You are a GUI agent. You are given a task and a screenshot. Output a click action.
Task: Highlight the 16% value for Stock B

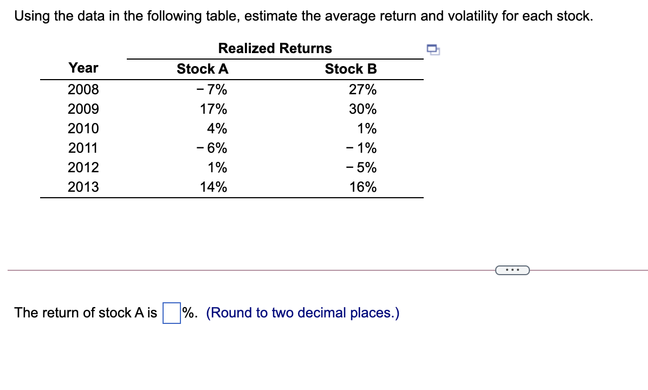(x=362, y=187)
